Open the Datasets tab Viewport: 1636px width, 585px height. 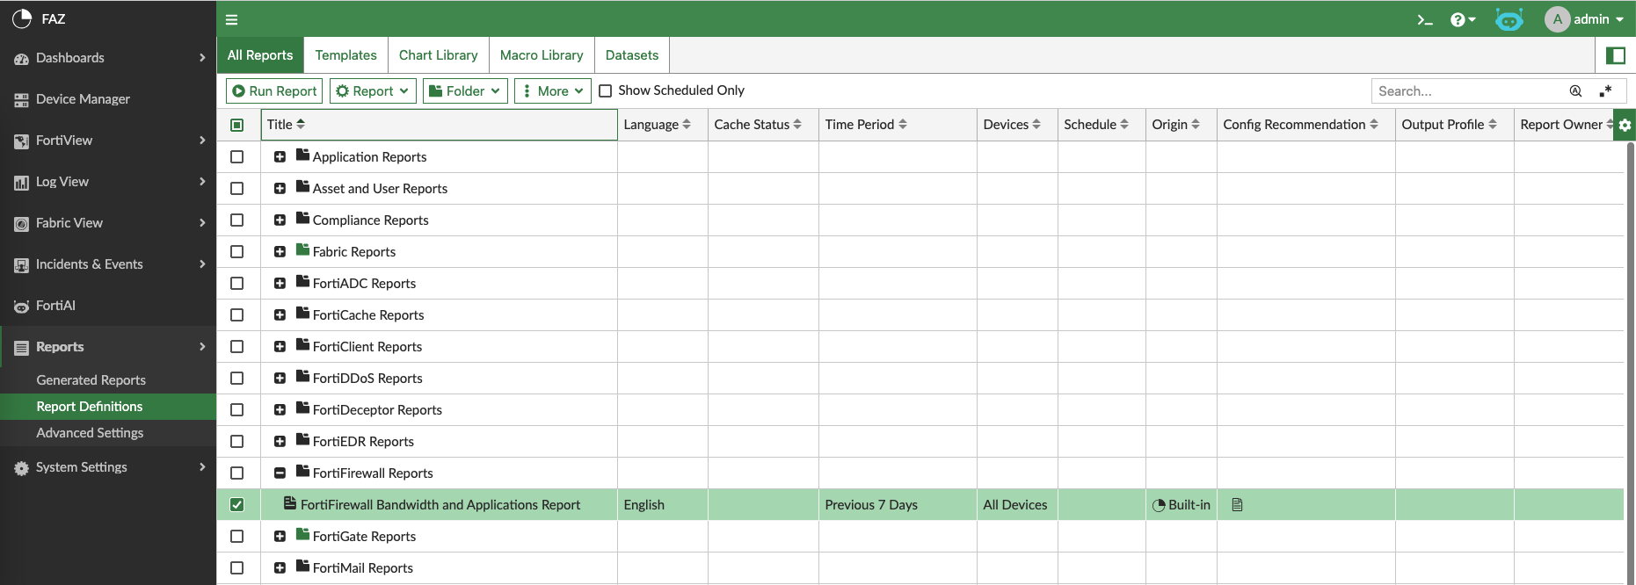click(x=631, y=55)
